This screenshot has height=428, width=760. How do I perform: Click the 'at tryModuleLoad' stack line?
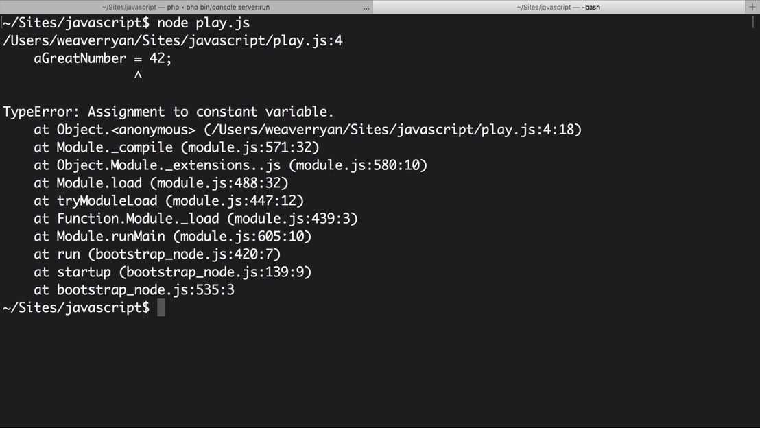(169, 201)
